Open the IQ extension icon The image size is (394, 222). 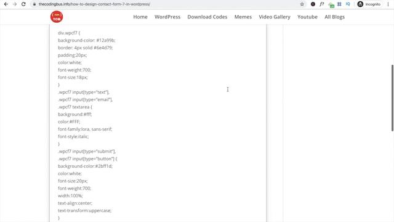point(348,4)
